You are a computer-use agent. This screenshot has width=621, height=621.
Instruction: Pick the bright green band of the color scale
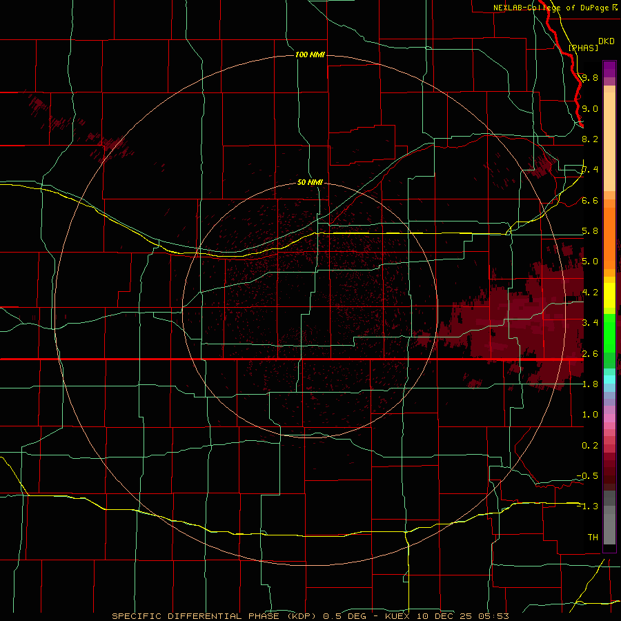[609, 333]
